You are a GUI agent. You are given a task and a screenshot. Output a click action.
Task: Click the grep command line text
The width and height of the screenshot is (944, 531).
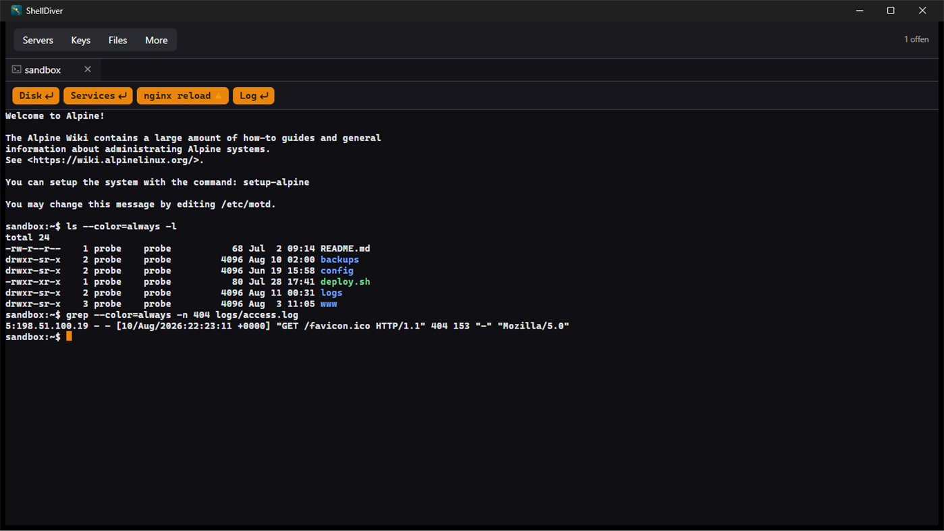(x=182, y=315)
